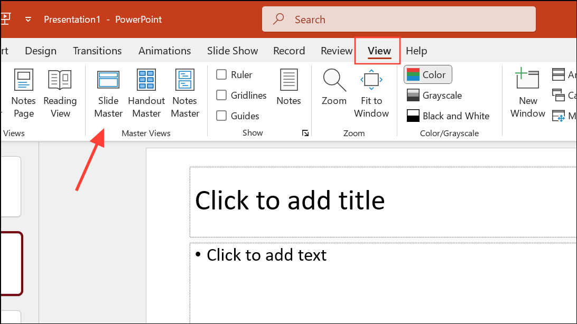The width and height of the screenshot is (577, 324).
Task: Click the Color view swatch option
Action: coord(427,74)
